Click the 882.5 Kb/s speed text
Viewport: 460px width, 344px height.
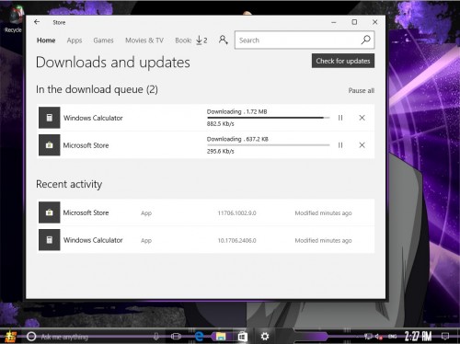tap(221, 124)
